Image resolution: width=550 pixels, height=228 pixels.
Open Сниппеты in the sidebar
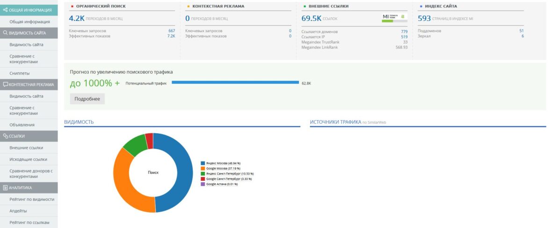point(20,73)
